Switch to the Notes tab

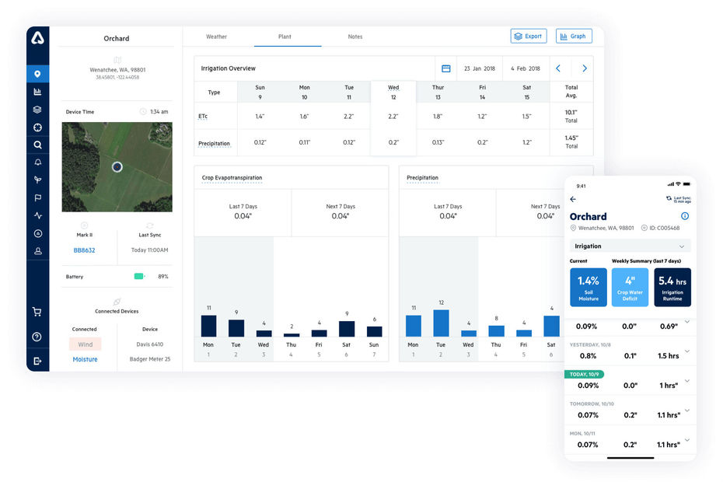(355, 37)
